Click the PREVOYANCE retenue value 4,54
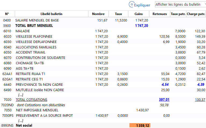 tap(165, 85)
